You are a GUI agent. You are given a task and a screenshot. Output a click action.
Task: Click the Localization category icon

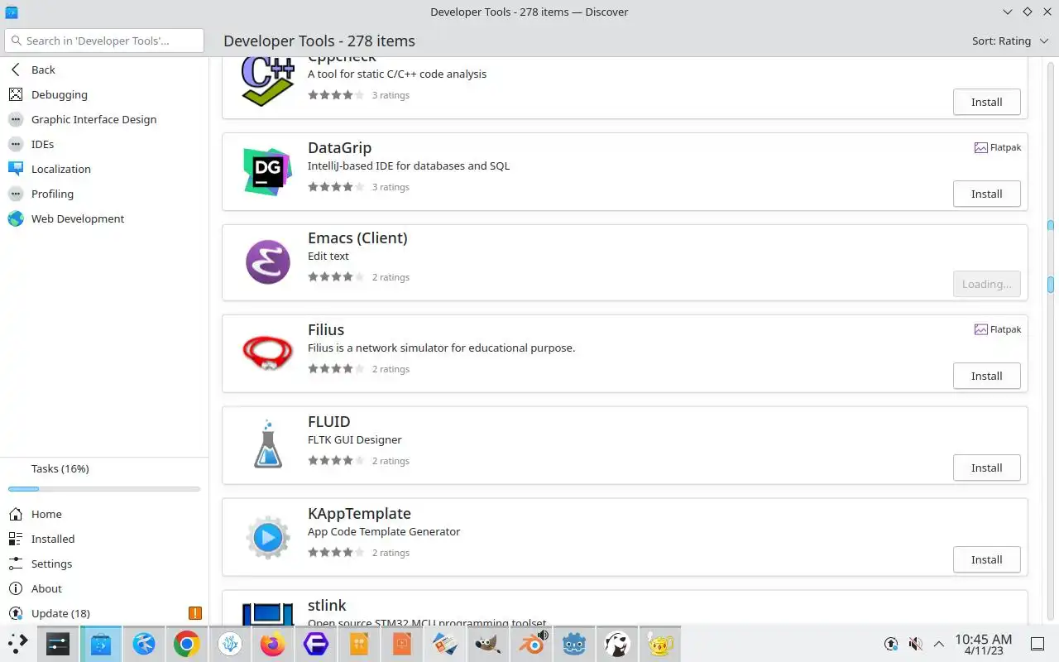(15, 169)
